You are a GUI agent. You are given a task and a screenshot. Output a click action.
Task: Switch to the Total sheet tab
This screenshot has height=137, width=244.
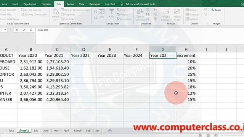11,131
